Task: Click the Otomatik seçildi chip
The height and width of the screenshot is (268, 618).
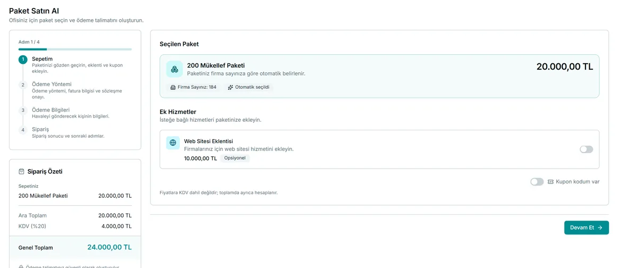Action: coord(249,88)
